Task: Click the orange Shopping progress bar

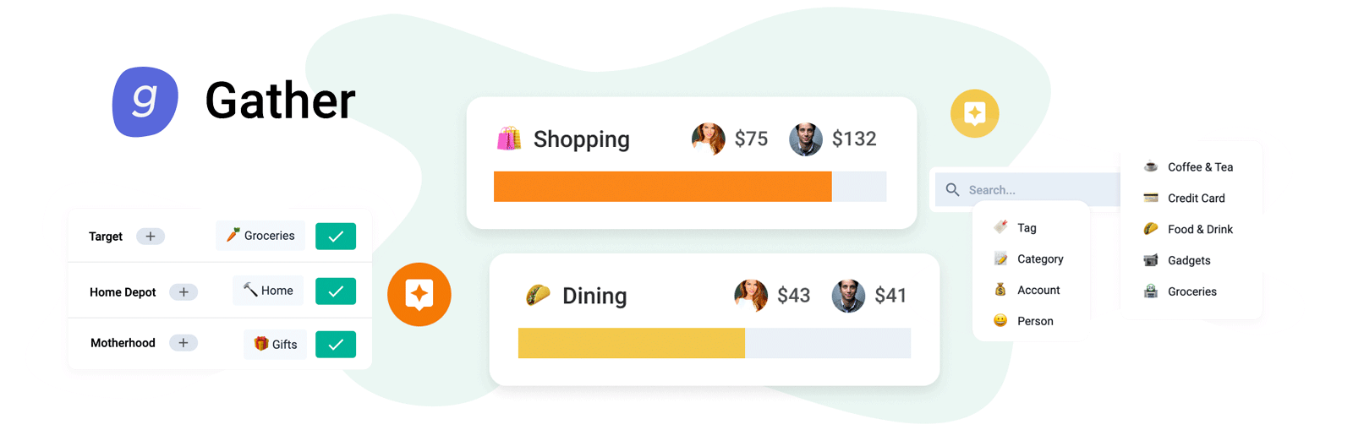Action: click(663, 187)
